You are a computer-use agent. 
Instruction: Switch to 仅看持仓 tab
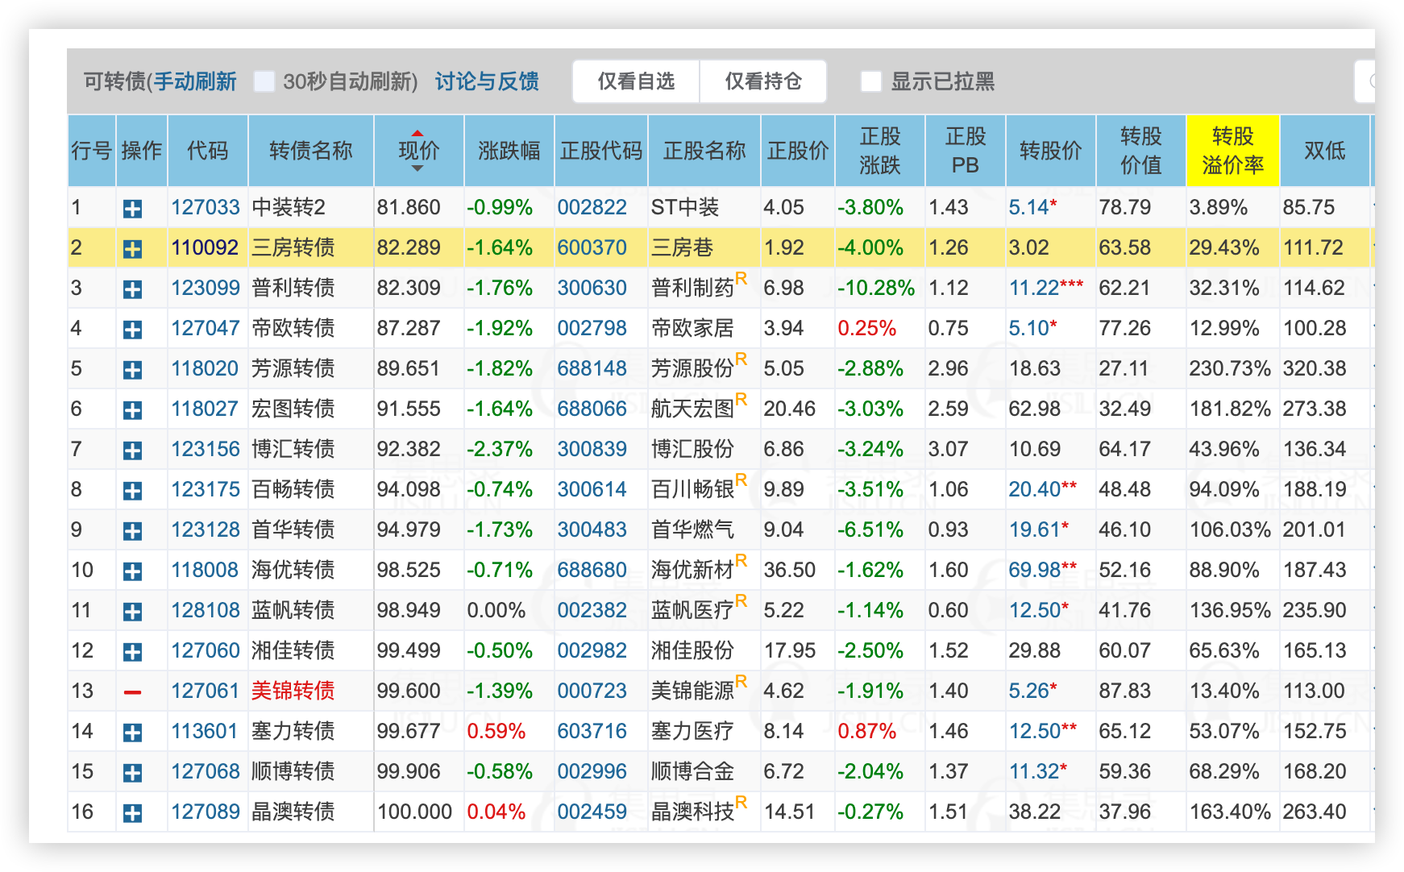763,81
